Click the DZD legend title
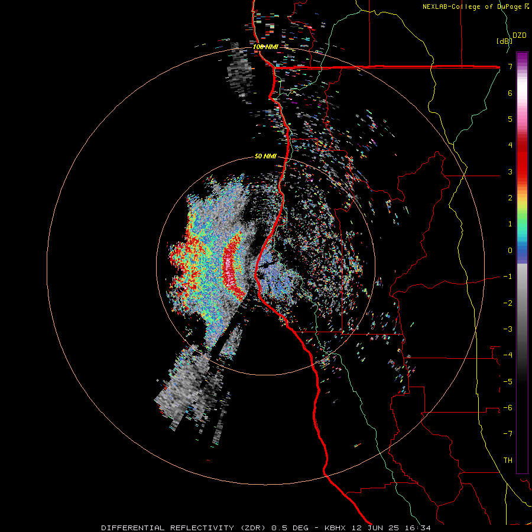The width and height of the screenshot is (532, 532). click(520, 35)
